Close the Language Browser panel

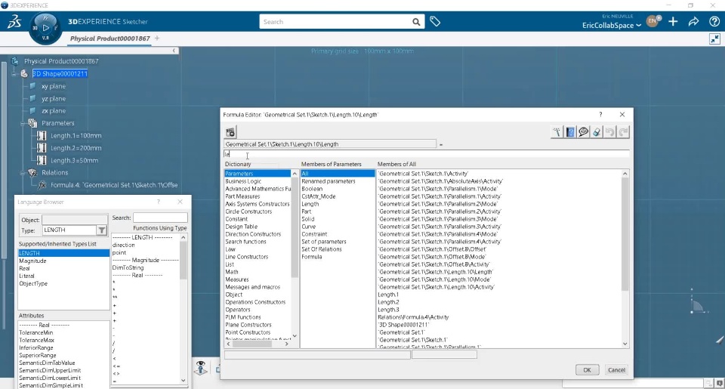pos(180,202)
